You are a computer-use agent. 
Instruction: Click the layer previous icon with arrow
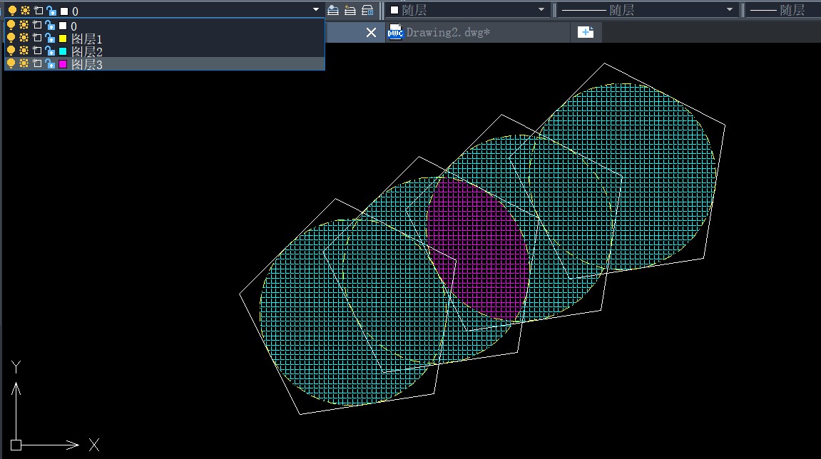tap(350, 10)
